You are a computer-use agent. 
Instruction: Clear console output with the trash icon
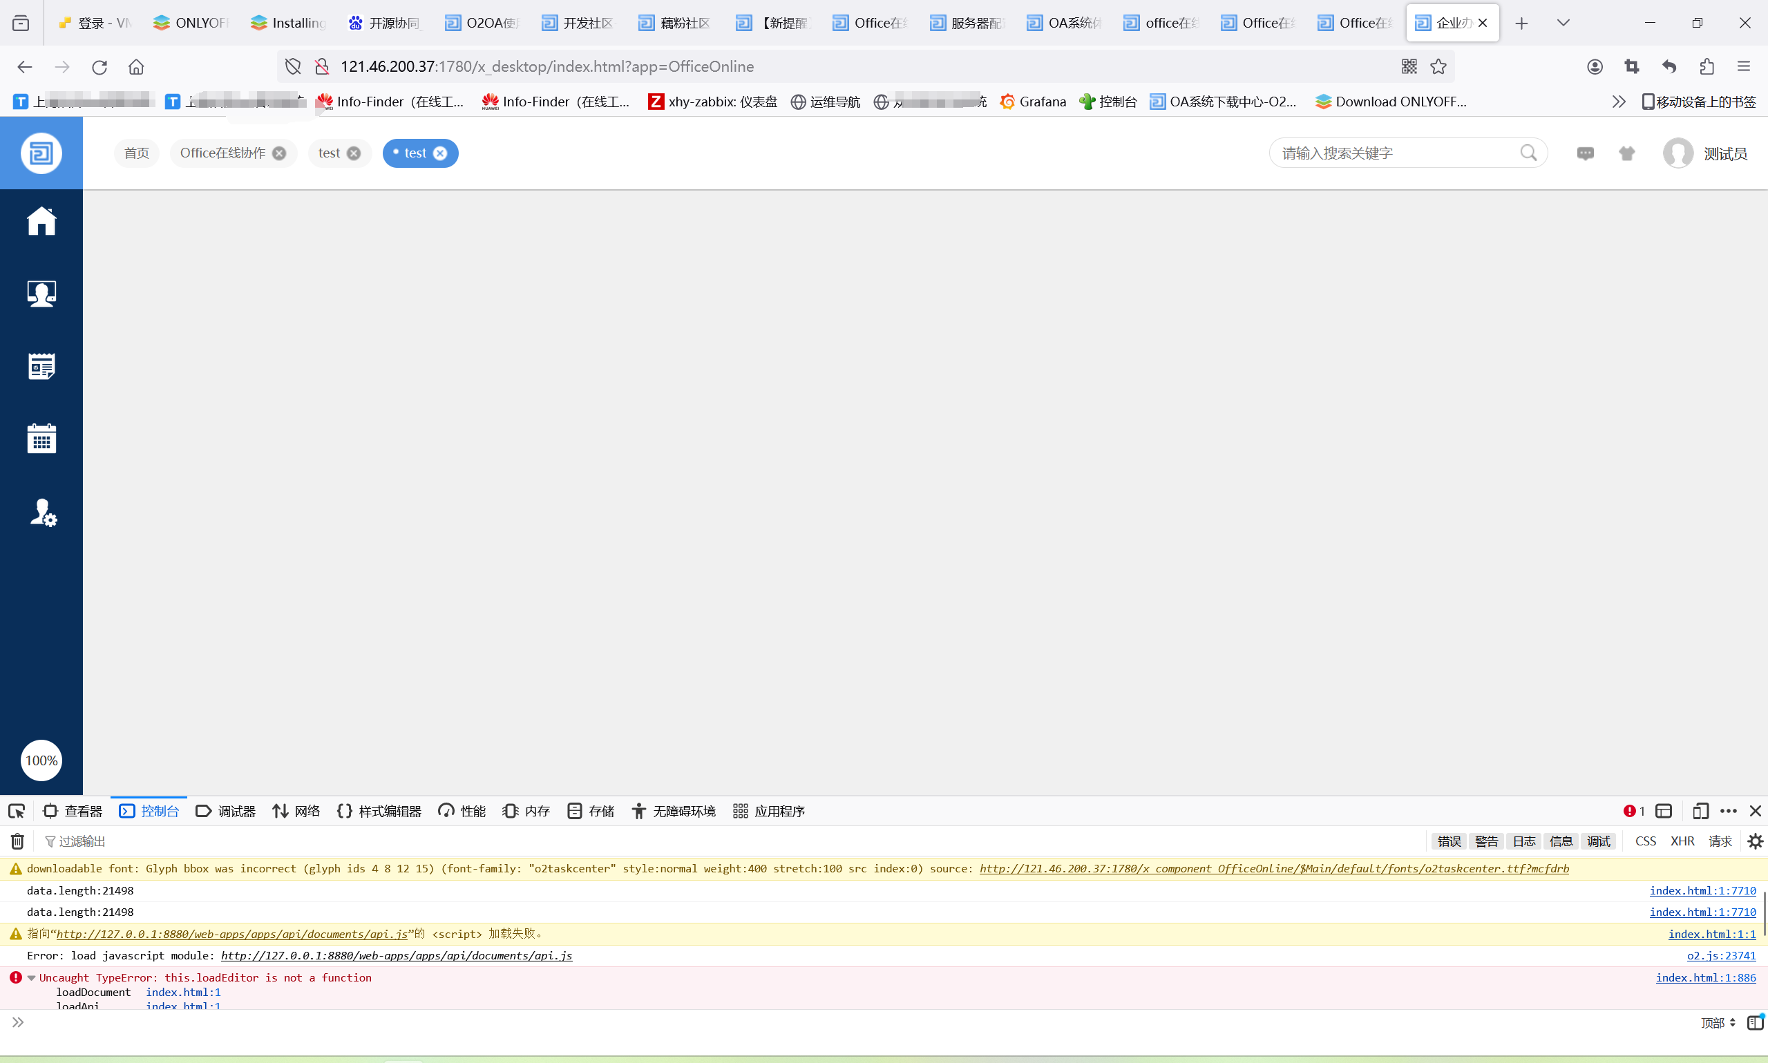17,841
